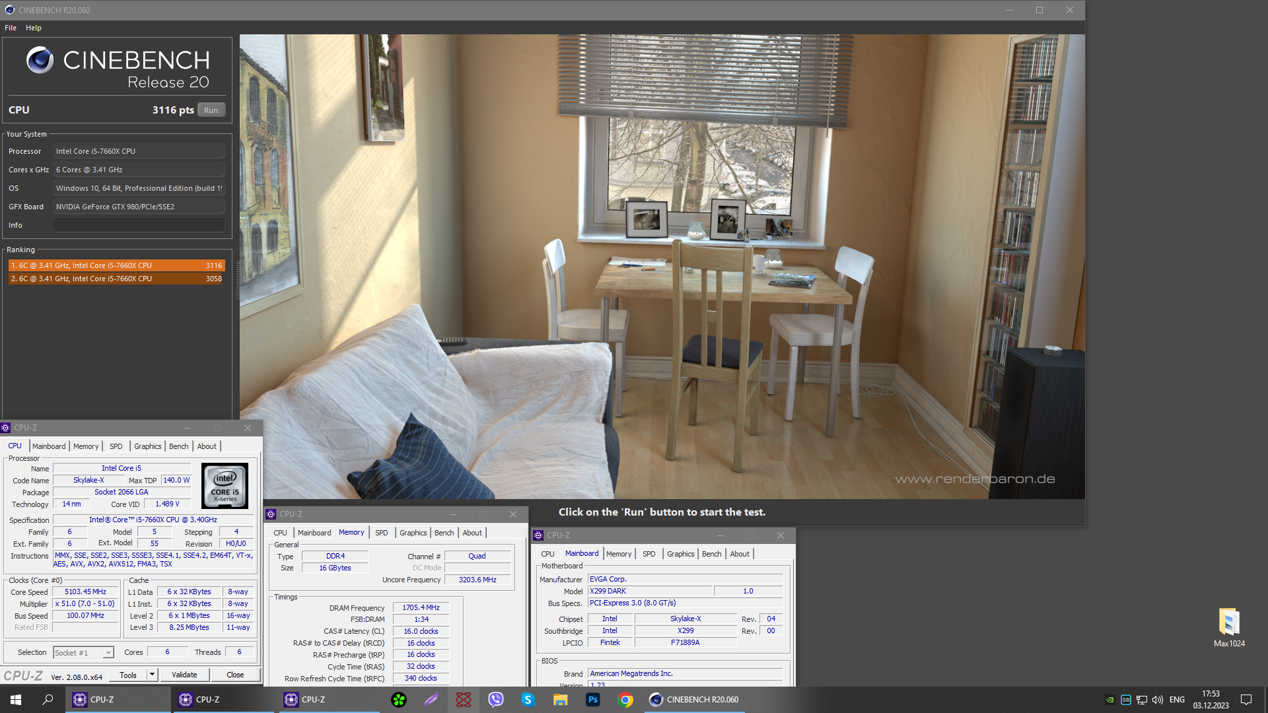
Task: Launch Viber from the taskbar
Action: (496, 699)
